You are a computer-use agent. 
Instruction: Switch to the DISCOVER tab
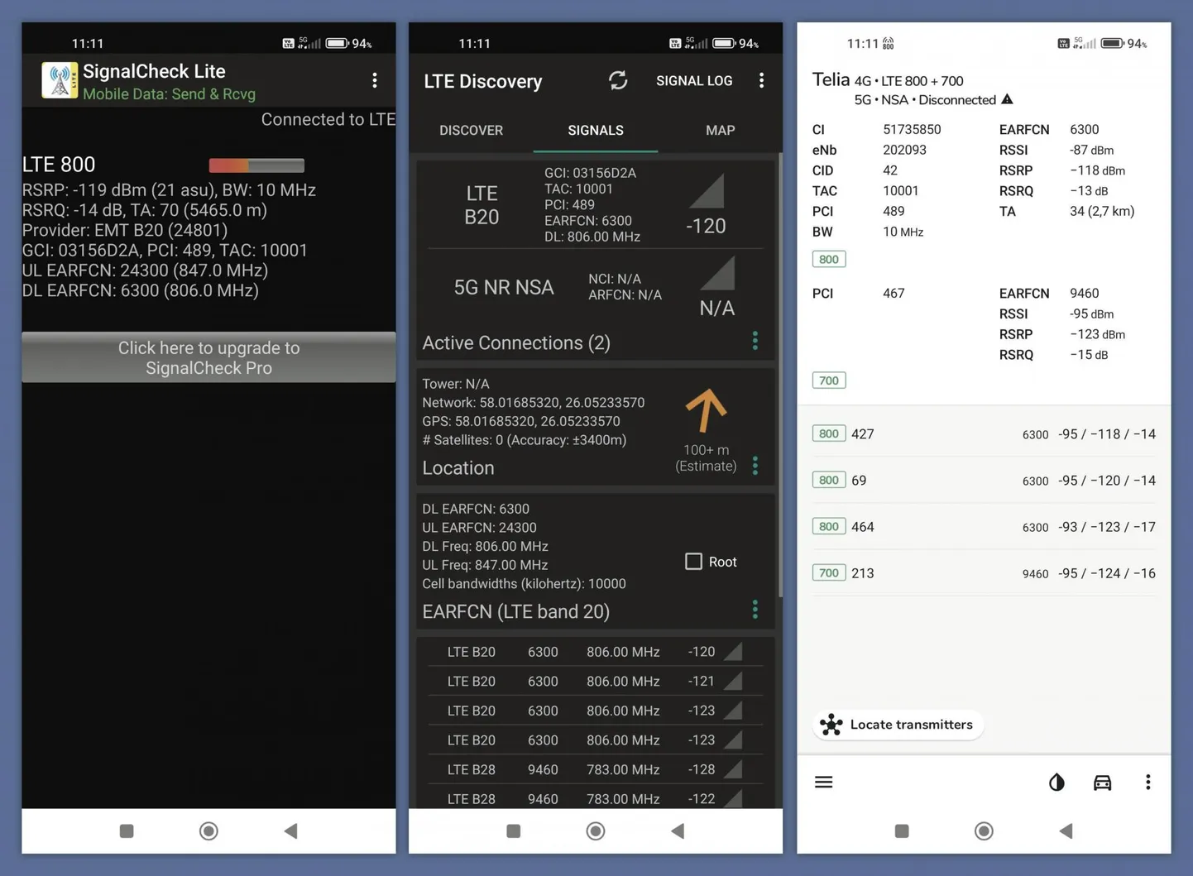click(471, 131)
